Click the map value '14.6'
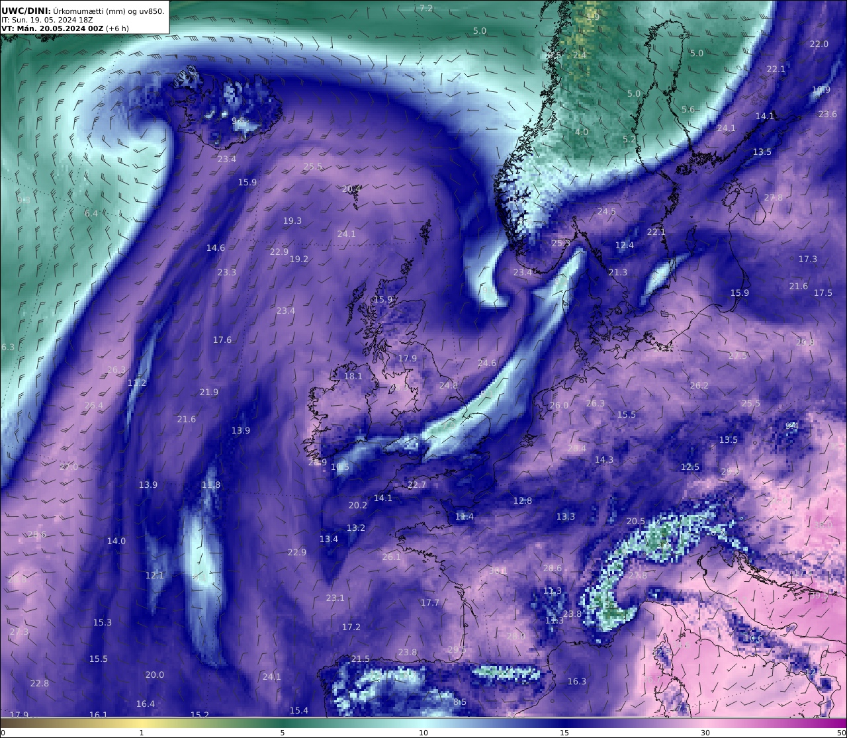This screenshot has width=847, height=738. [x=216, y=248]
